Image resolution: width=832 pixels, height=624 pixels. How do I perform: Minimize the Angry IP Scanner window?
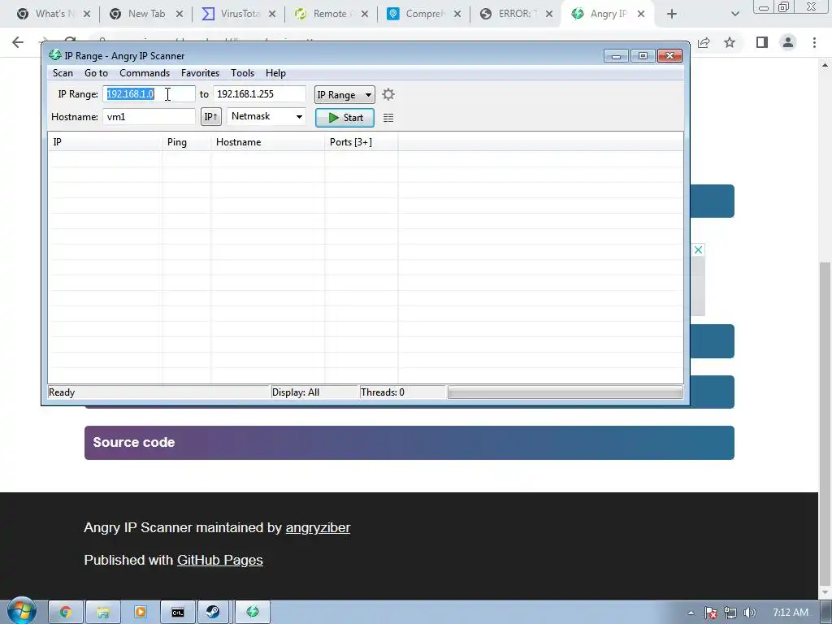pyautogui.click(x=616, y=56)
